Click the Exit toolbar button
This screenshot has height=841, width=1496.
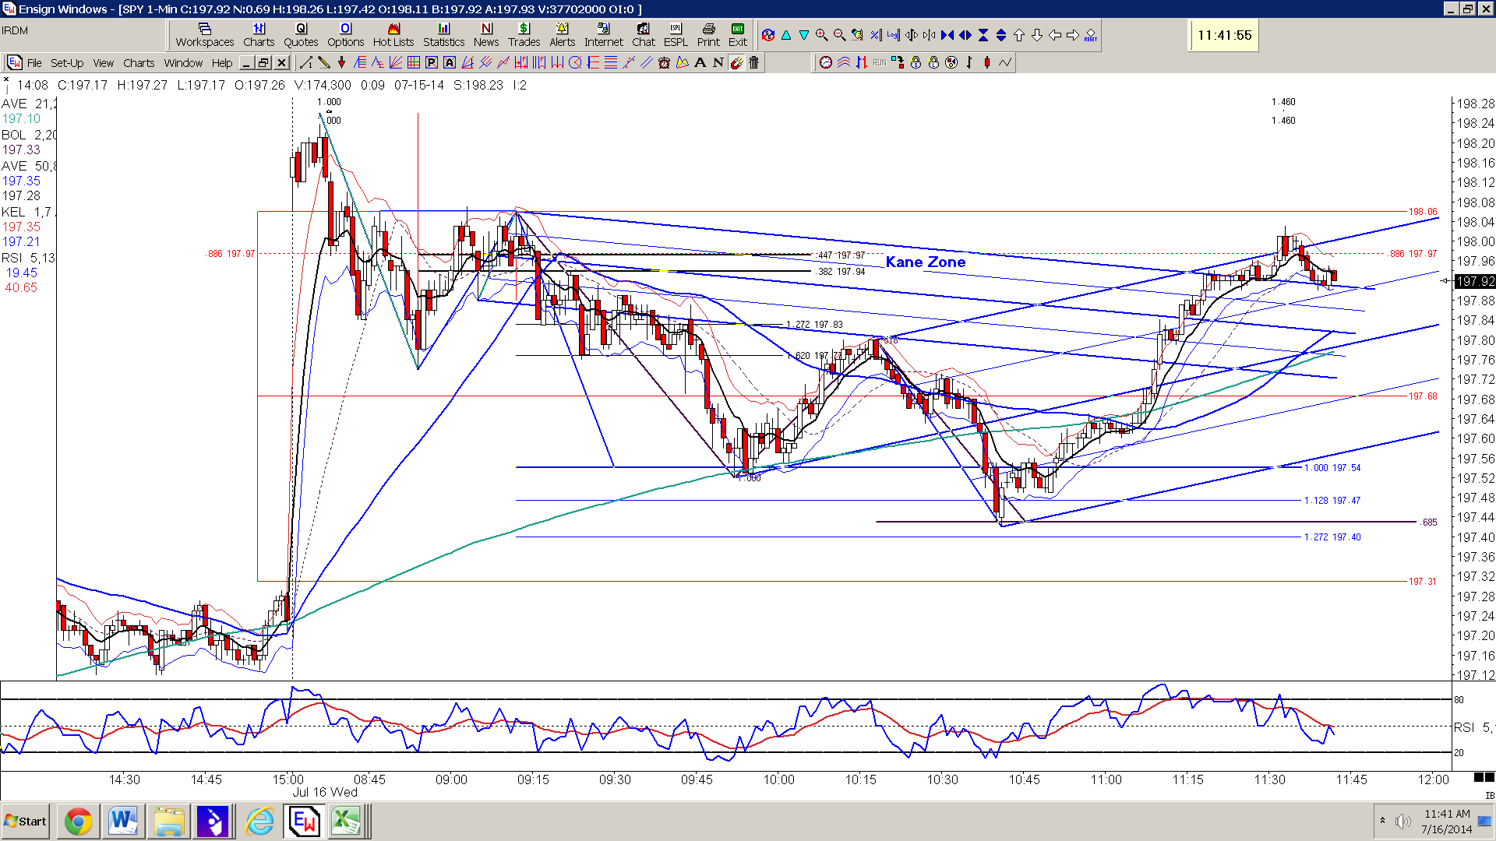click(738, 35)
